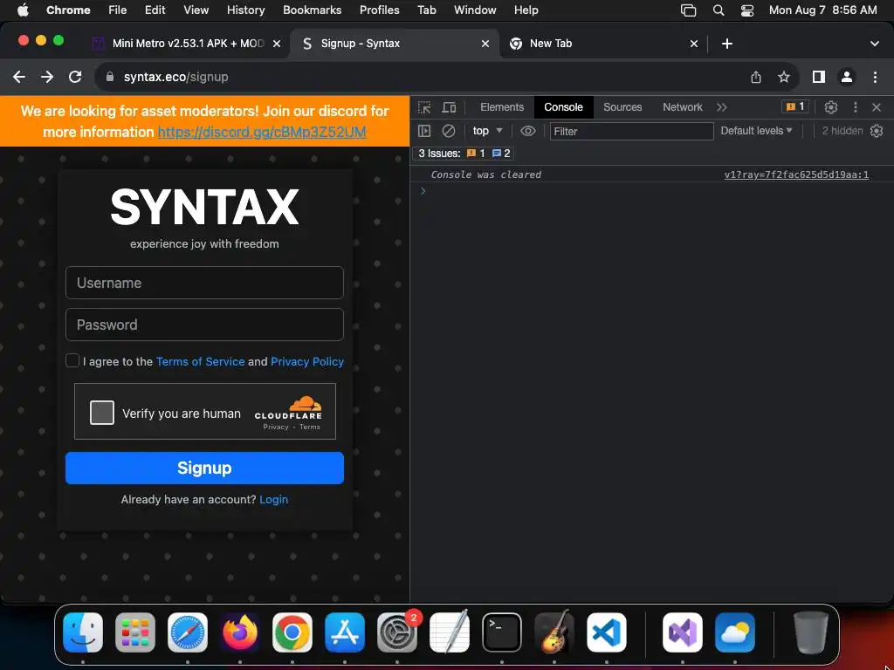This screenshot has width=894, height=670.
Task: Open the Bookmarks menu
Action: (x=312, y=10)
